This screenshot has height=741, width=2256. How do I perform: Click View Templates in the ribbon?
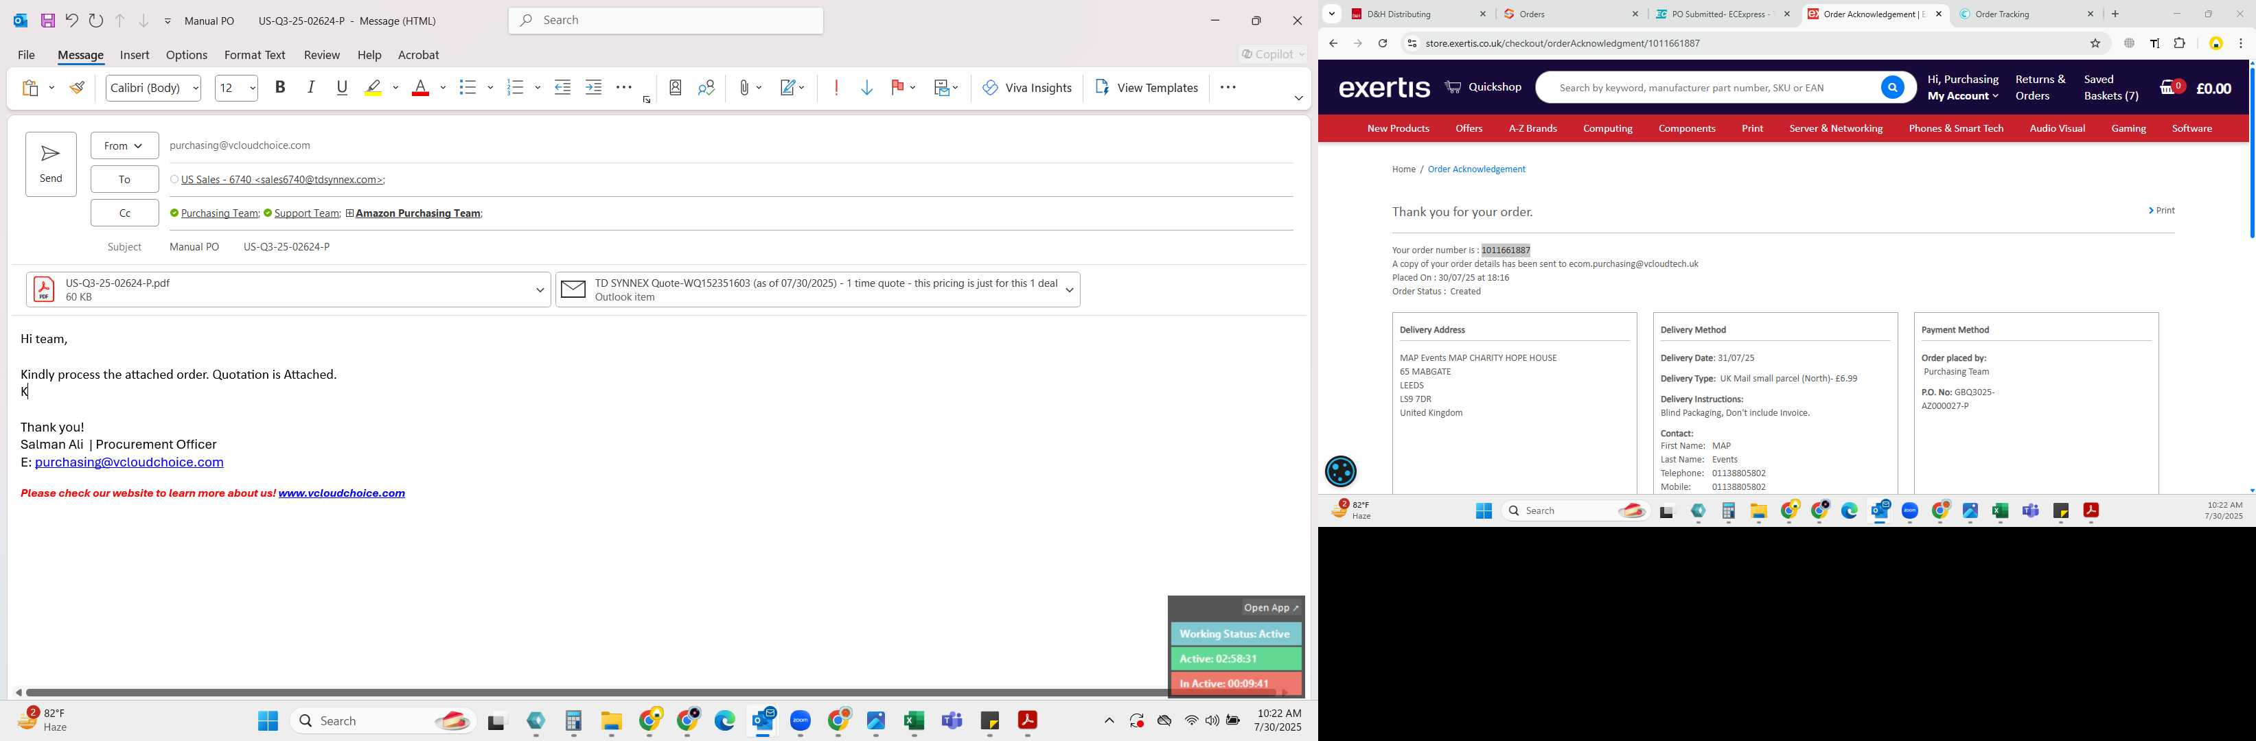click(1146, 88)
